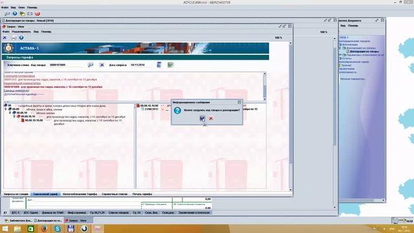Collapse the 08.08 tree node expander
Screen dimensions: 414x233
[x=6, y=109]
